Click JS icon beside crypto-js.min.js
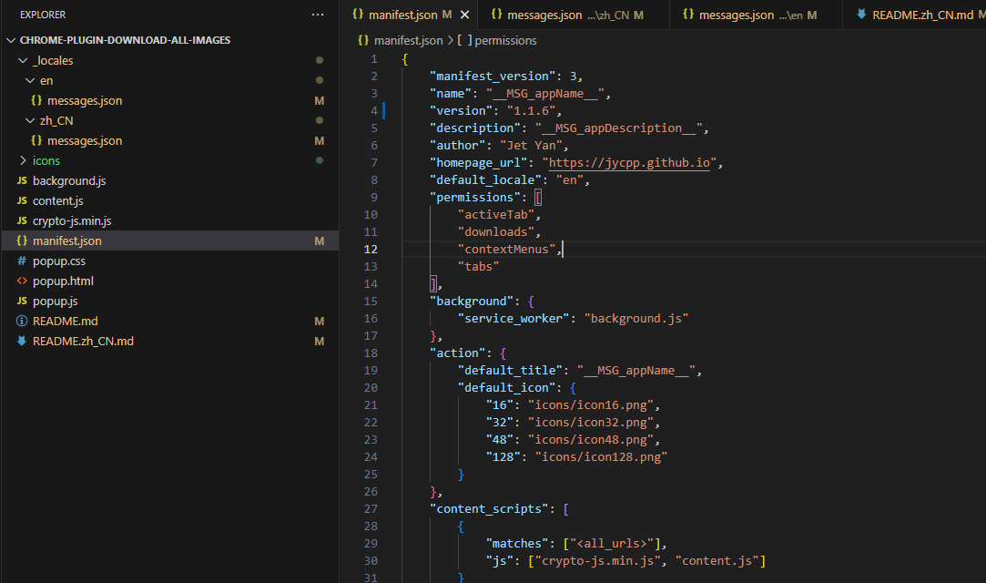 click(x=22, y=220)
